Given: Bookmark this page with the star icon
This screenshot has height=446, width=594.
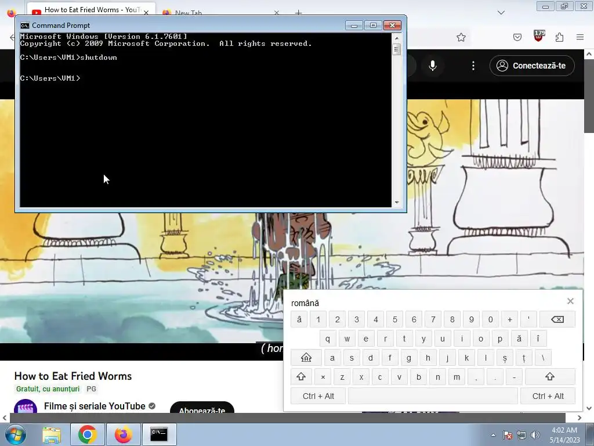Looking at the screenshot, I should click(461, 37).
